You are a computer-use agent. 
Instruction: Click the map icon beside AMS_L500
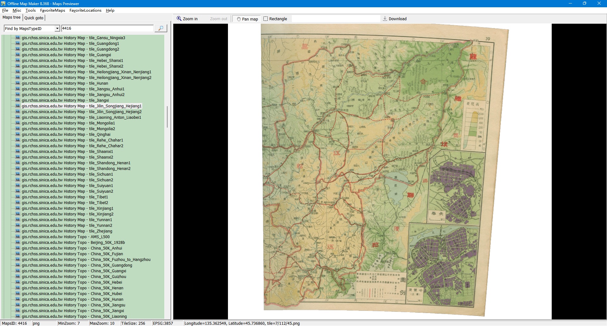[18, 237]
